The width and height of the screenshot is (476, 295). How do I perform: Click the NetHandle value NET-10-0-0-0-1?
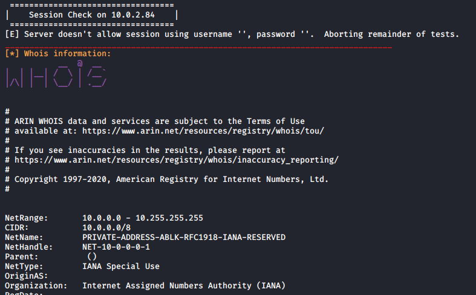pos(116,247)
